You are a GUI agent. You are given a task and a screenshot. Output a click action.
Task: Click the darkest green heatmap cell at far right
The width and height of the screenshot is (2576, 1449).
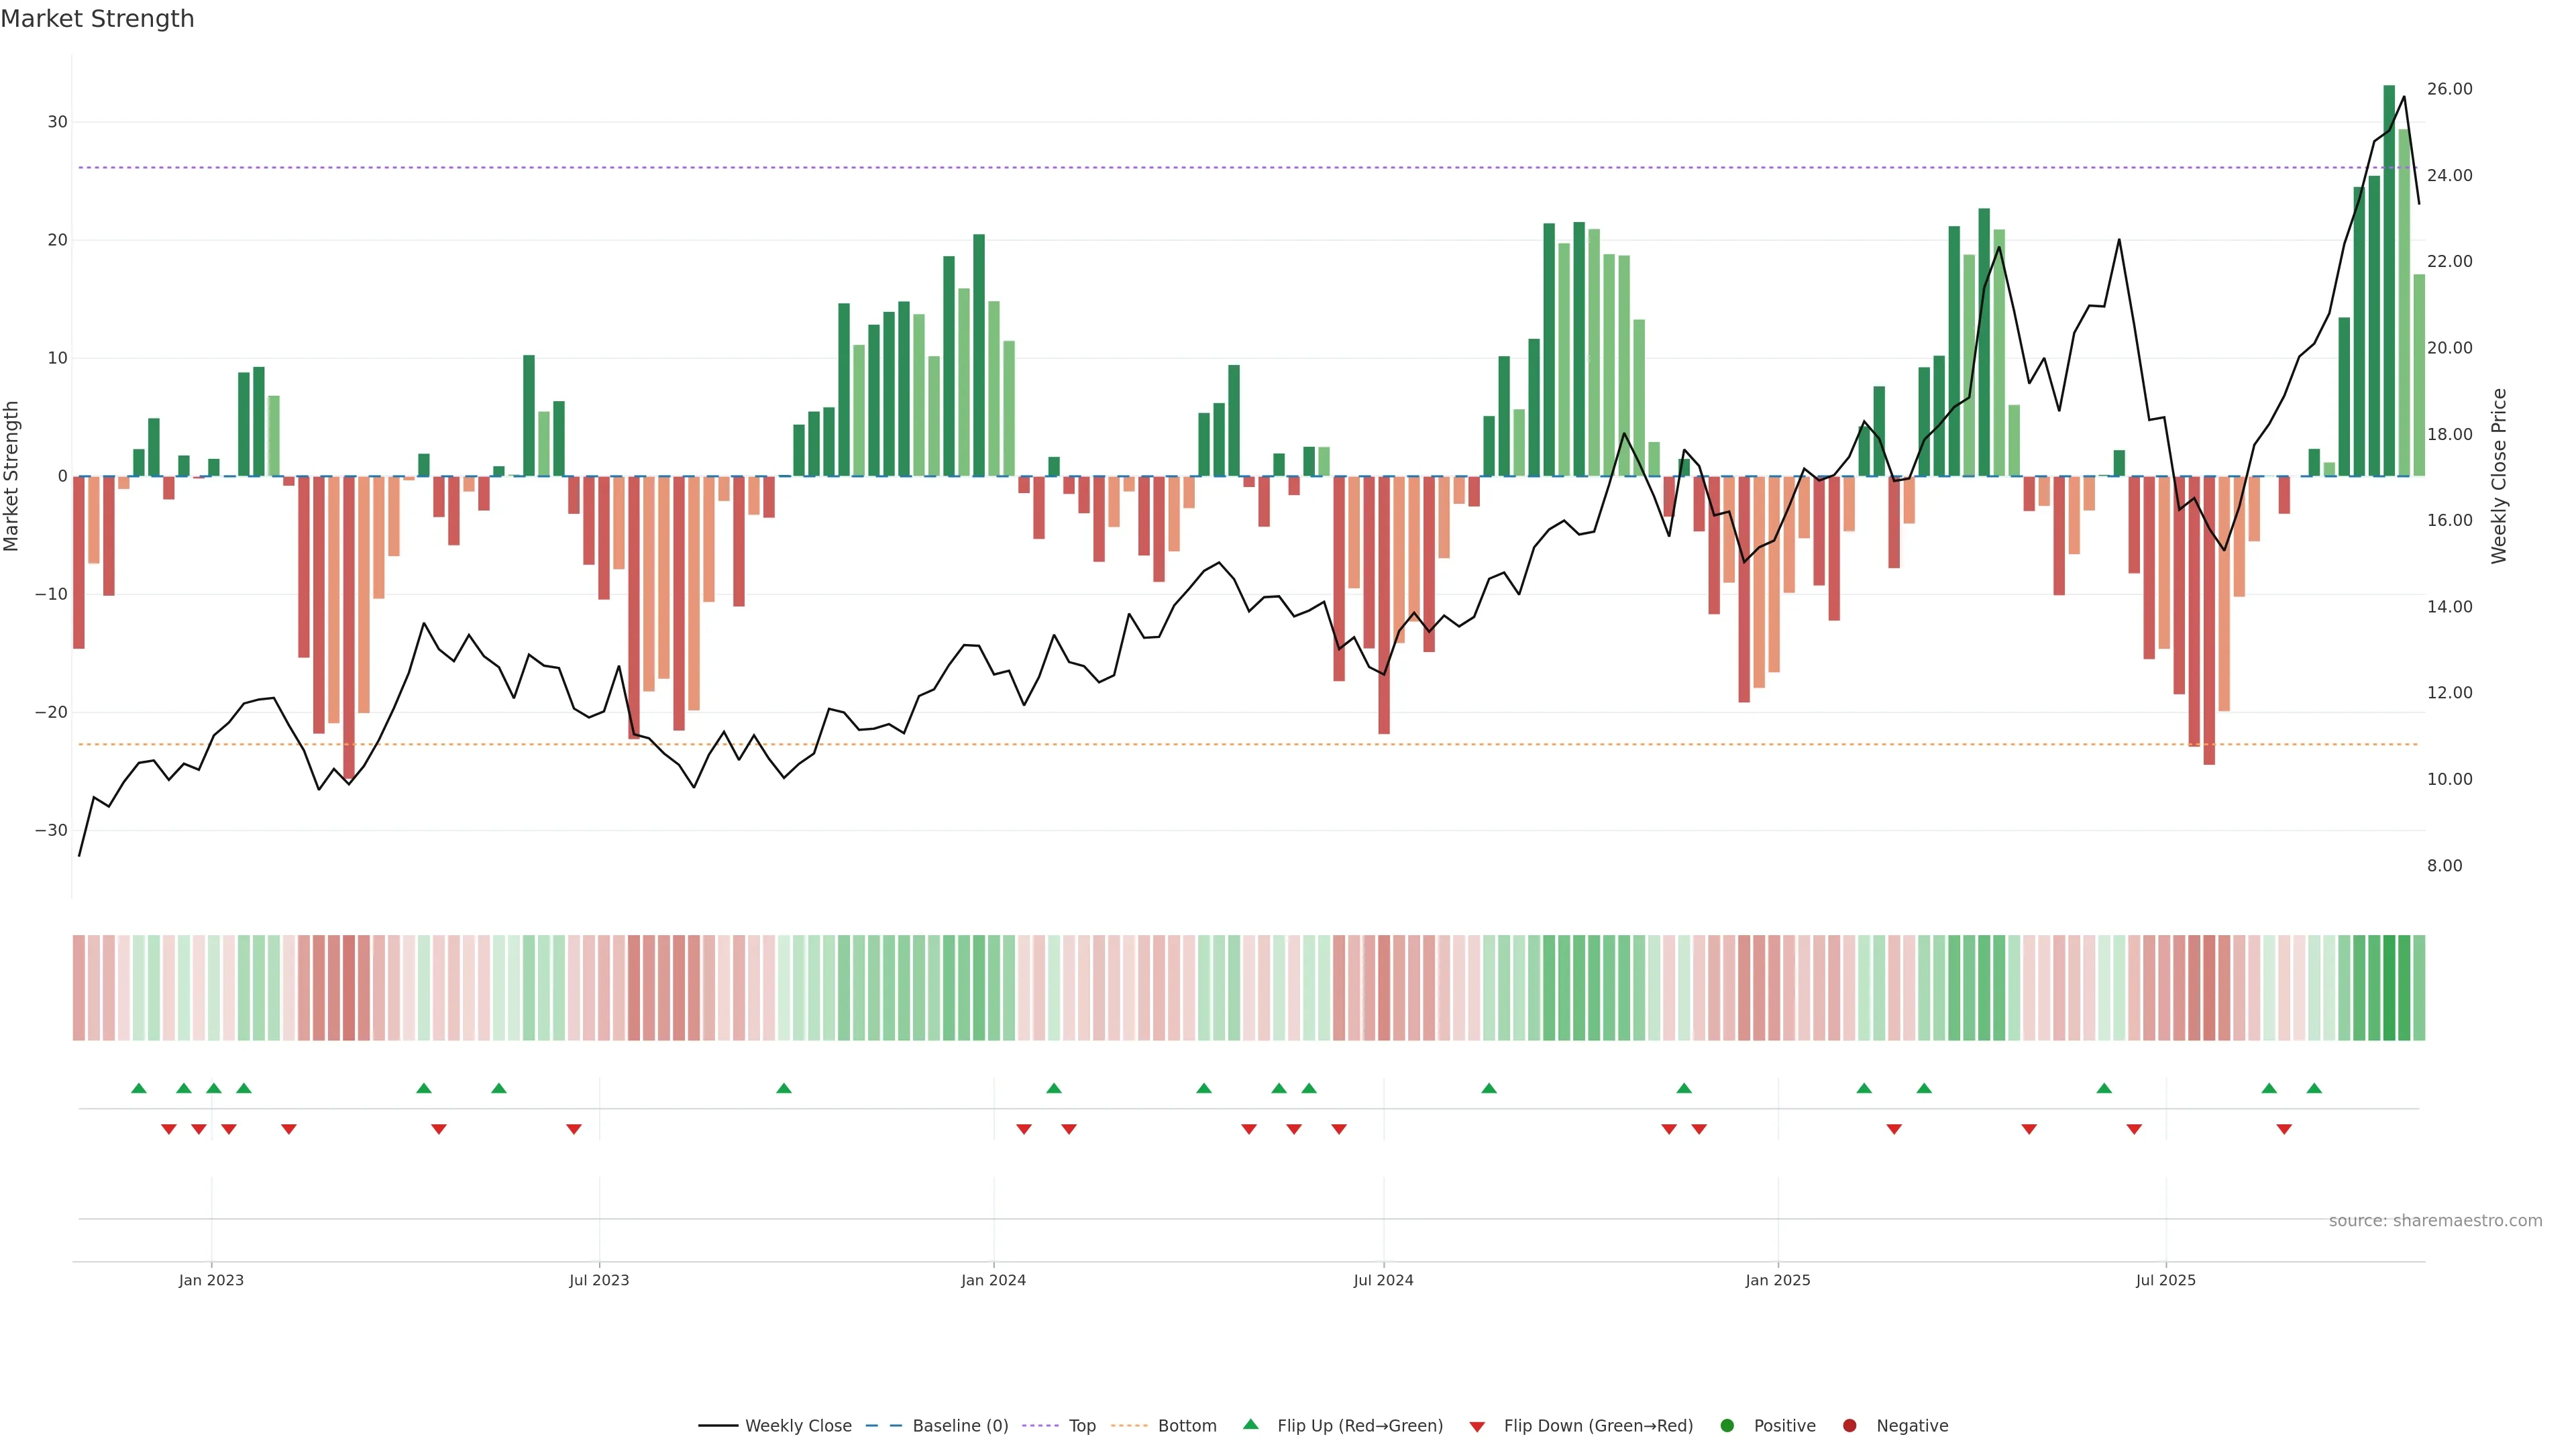point(2389,988)
